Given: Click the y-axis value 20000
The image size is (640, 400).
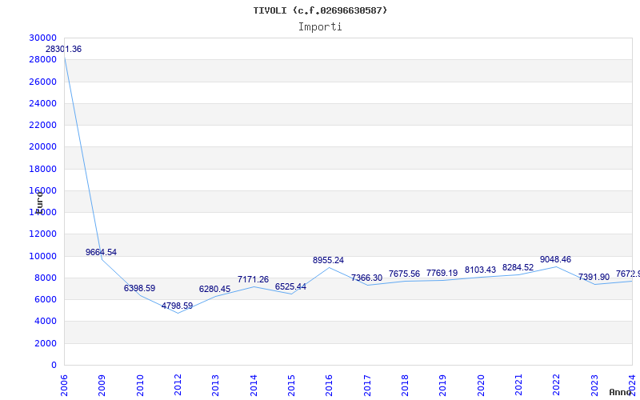Looking at the screenshot, I should [x=43, y=147].
